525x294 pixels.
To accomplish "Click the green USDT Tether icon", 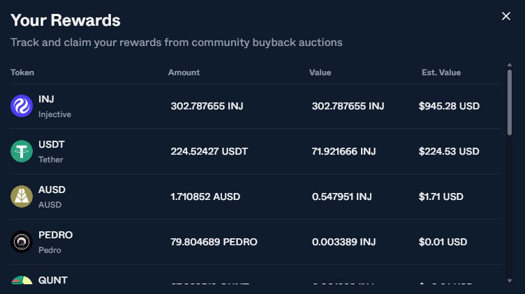I will coord(22,152).
